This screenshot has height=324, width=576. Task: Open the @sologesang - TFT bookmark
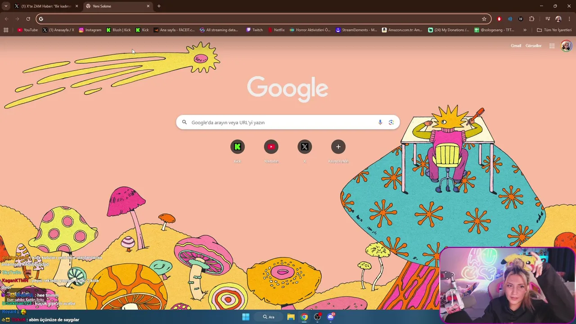[495, 30]
